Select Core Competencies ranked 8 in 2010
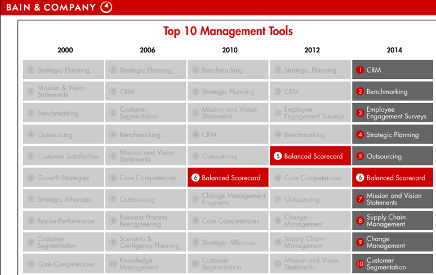The image size is (436, 275). pos(228,220)
